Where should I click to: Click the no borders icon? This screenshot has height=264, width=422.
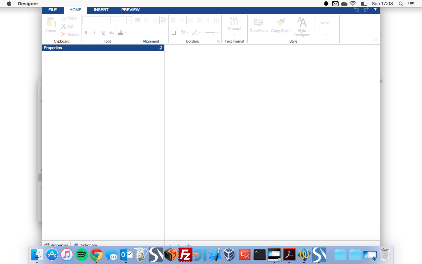click(x=182, y=20)
